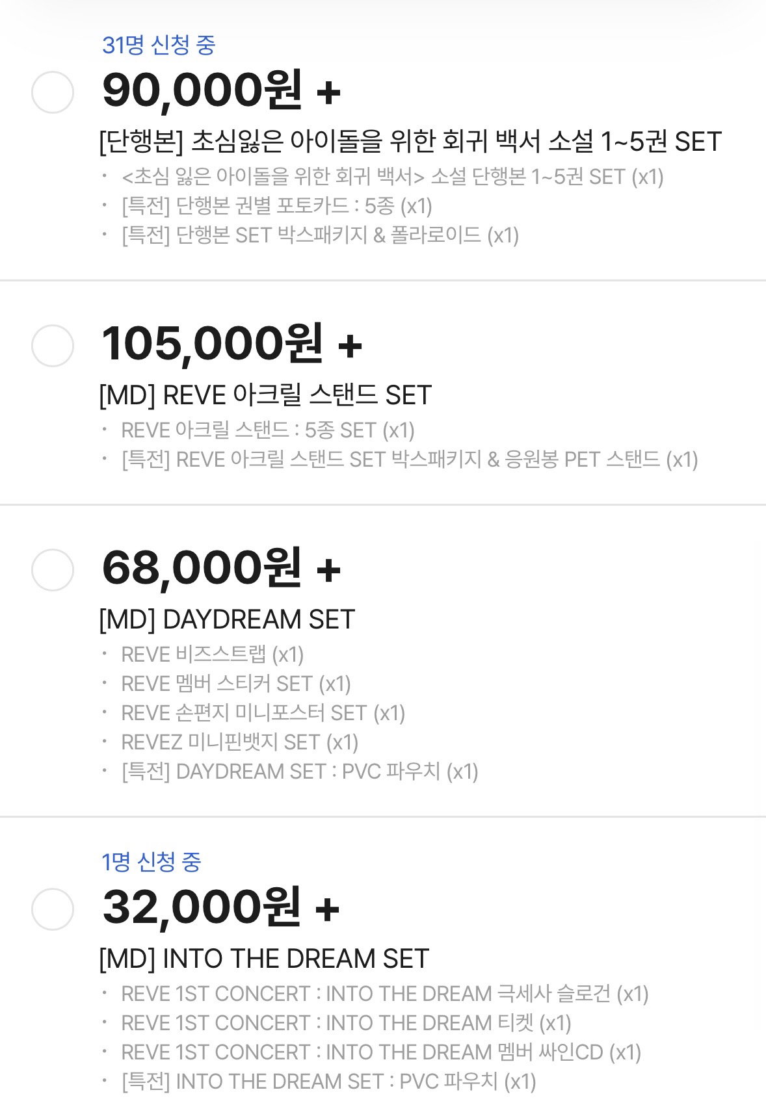Screen dimensions: 766x1116
Task: Click the 단행본 권별 포토카드 5종 item
Action: [x=277, y=206]
